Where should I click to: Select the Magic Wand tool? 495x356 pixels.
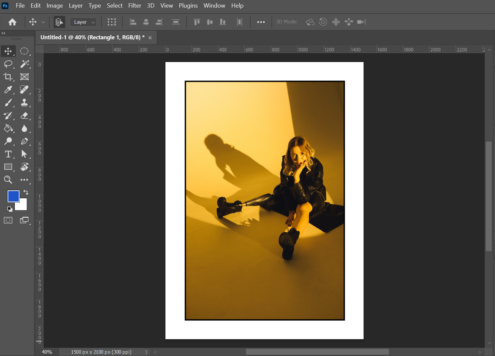(24, 64)
